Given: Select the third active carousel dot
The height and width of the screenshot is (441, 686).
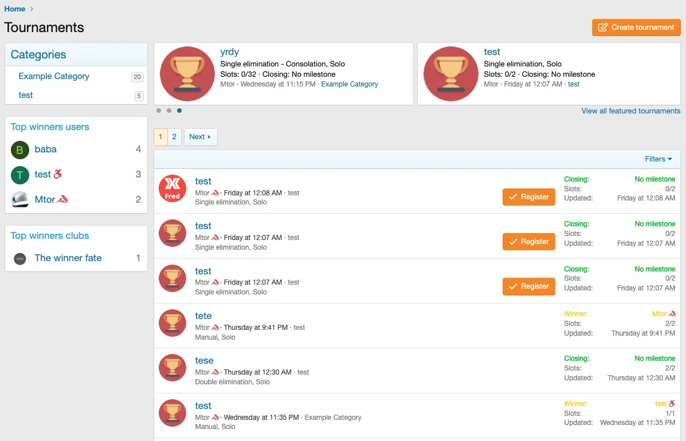Looking at the screenshot, I should tap(179, 111).
